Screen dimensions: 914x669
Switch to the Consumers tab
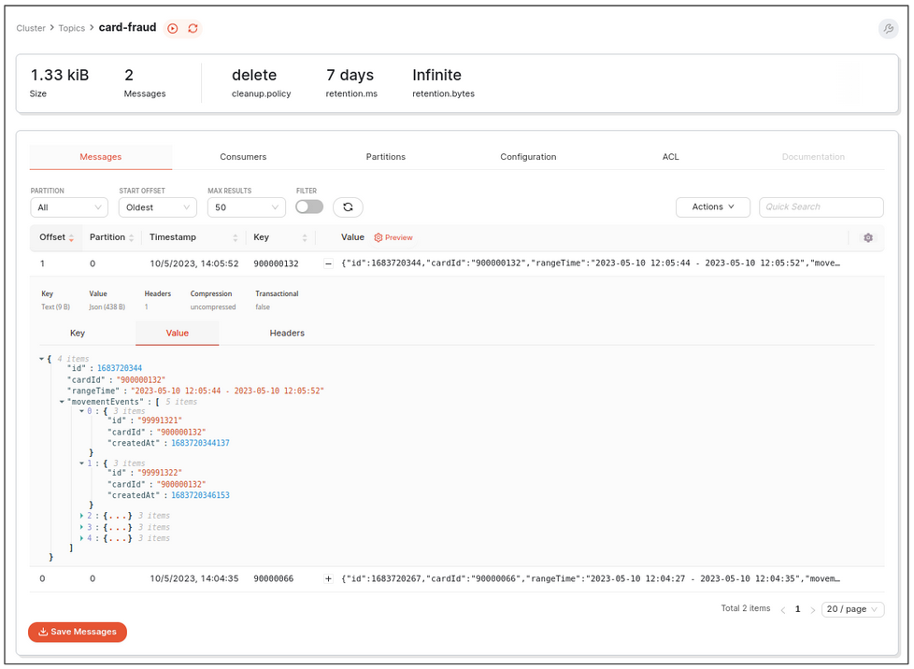pos(243,156)
